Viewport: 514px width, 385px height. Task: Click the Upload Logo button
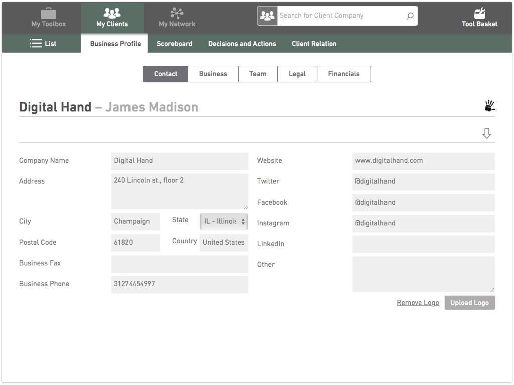coord(470,303)
